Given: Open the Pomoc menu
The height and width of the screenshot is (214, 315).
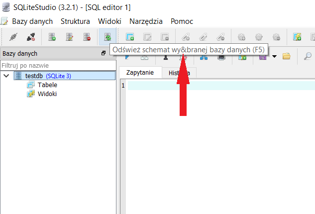Looking at the screenshot, I should (x=182, y=21).
